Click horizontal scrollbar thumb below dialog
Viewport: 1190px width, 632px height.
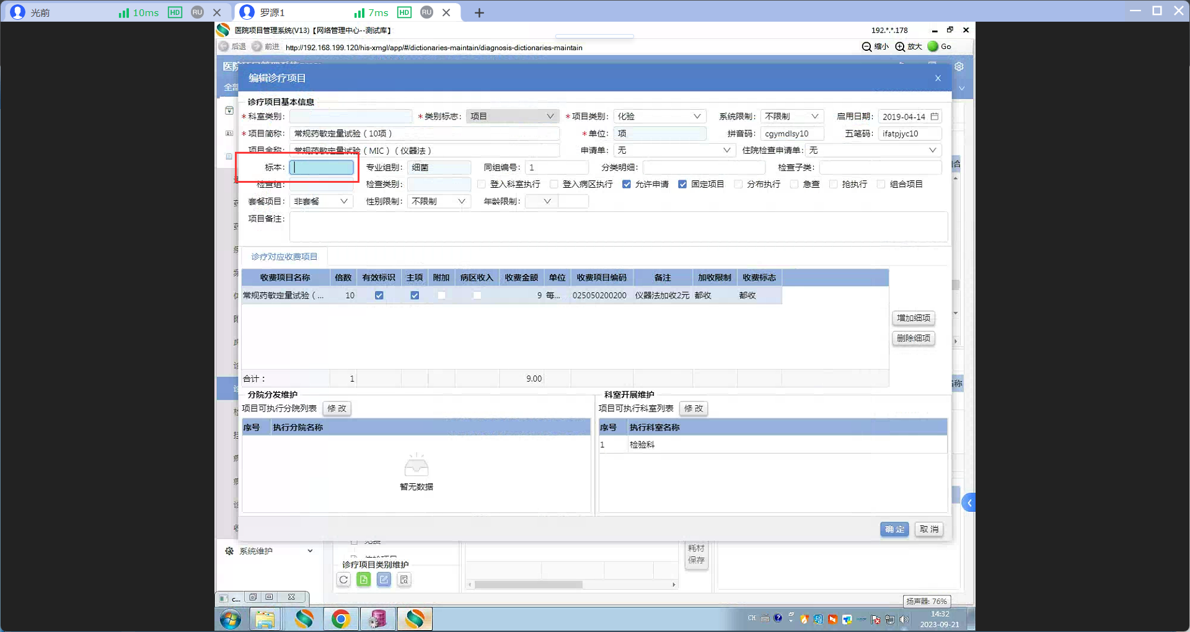pos(528,585)
